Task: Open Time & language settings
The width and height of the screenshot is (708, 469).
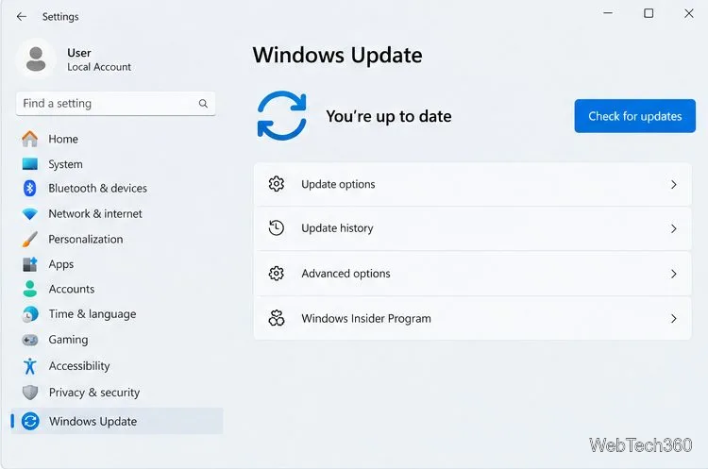Action: click(x=93, y=314)
